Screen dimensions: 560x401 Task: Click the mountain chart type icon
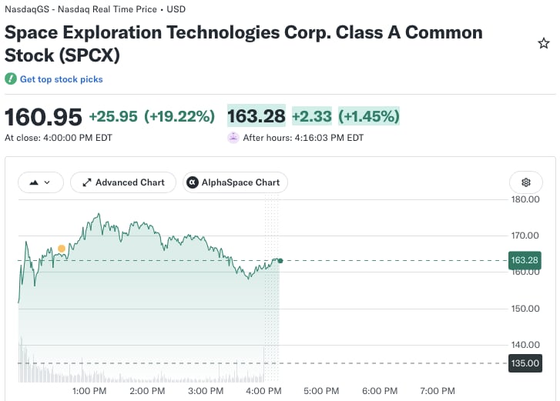34,182
